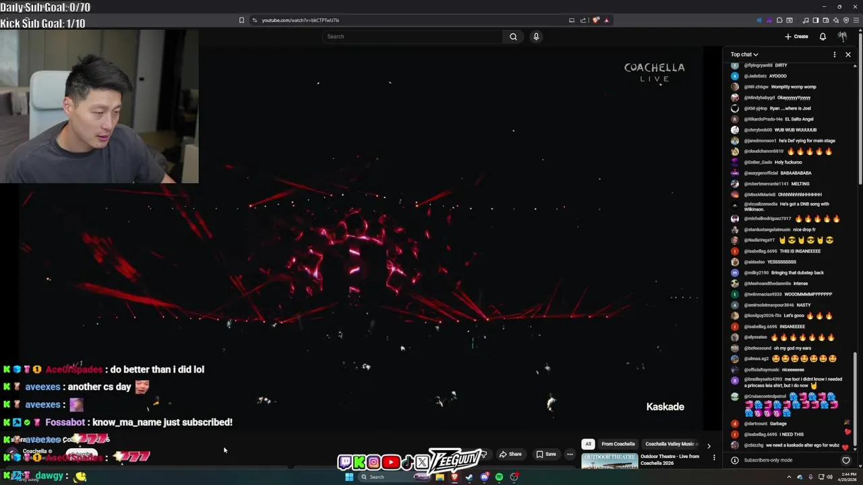Click chat username @cherrybmb00

tap(757, 130)
